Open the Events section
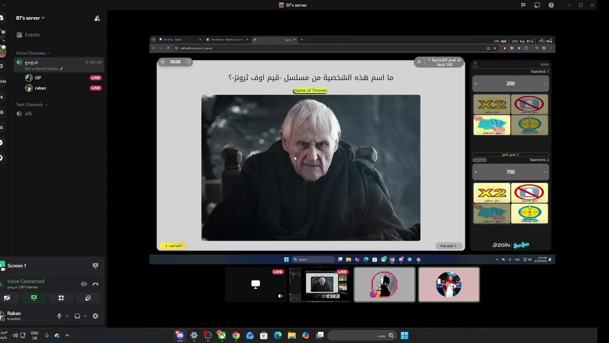 coord(28,35)
